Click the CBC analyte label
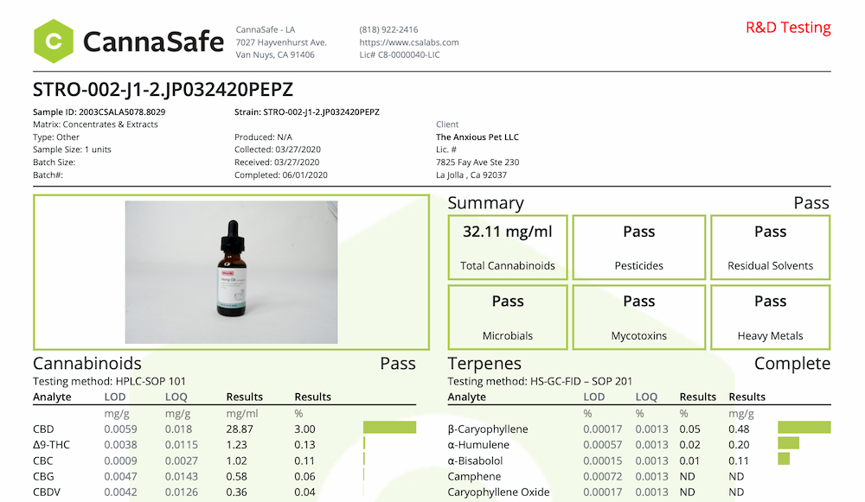This screenshot has width=865, height=502. [x=43, y=461]
